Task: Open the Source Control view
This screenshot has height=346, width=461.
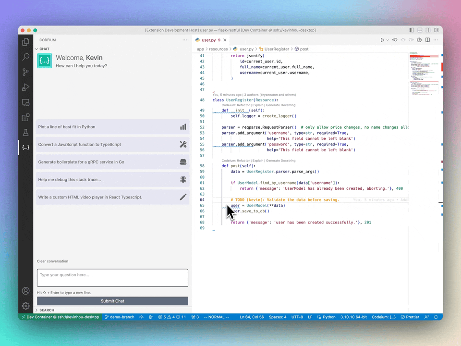Action: (x=26, y=71)
